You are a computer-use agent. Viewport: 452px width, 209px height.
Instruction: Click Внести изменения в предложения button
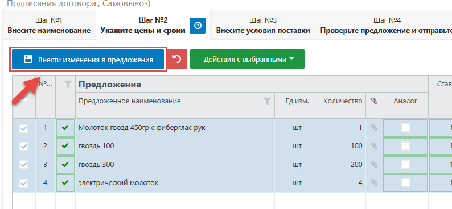coord(88,60)
